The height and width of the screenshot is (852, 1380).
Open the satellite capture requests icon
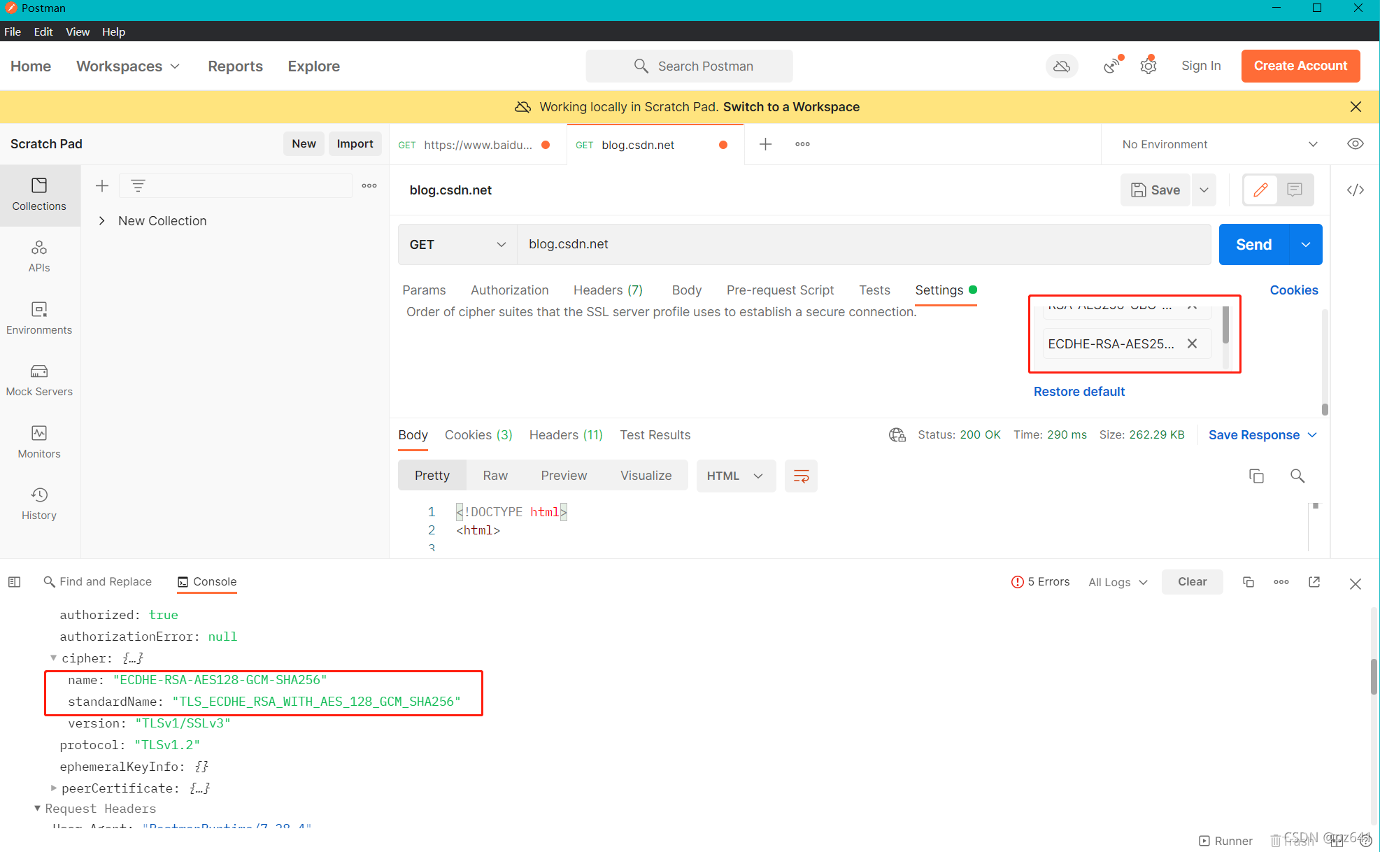(1111, 66)
